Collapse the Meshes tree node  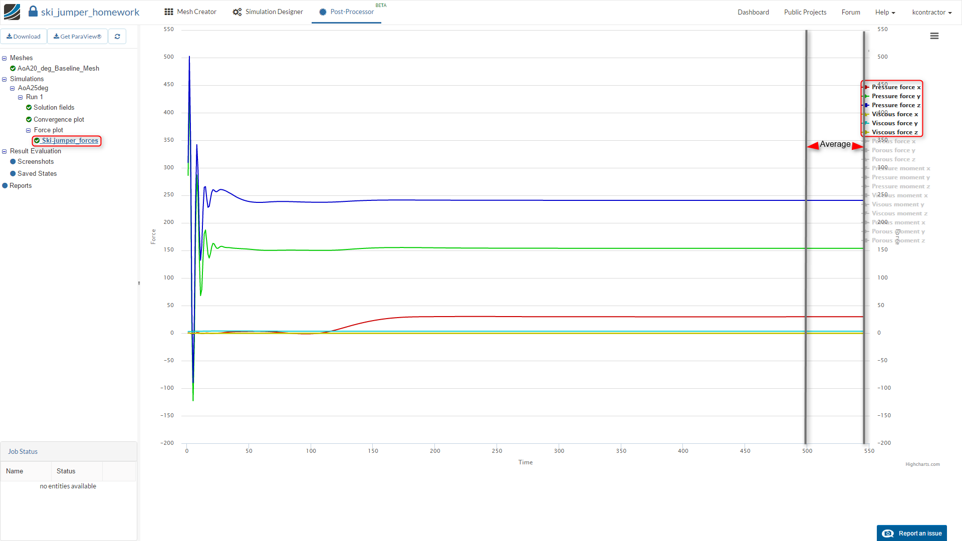[x=5, y=58]
